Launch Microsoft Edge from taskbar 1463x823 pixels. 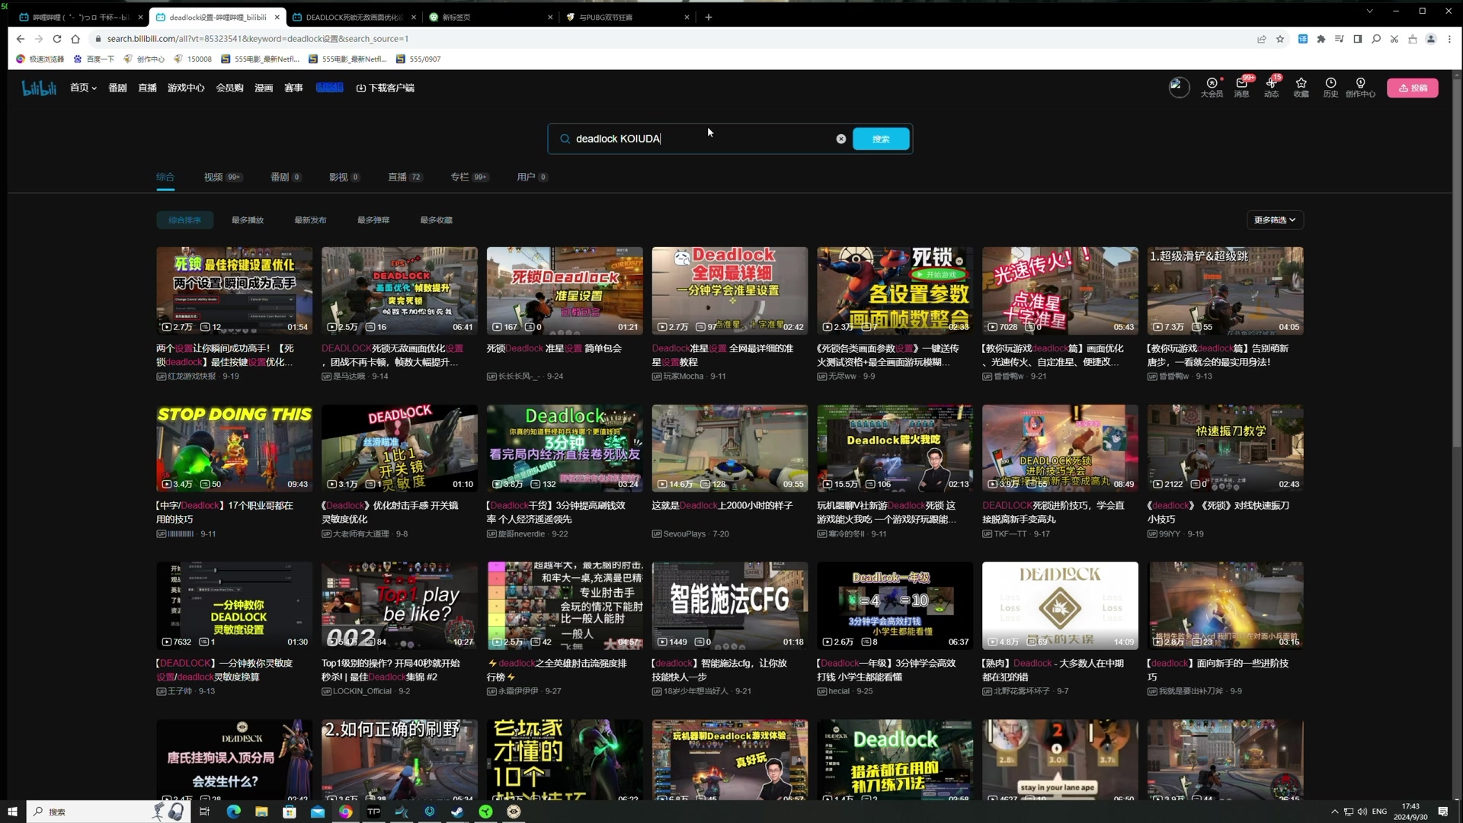(x=233, y=812)
